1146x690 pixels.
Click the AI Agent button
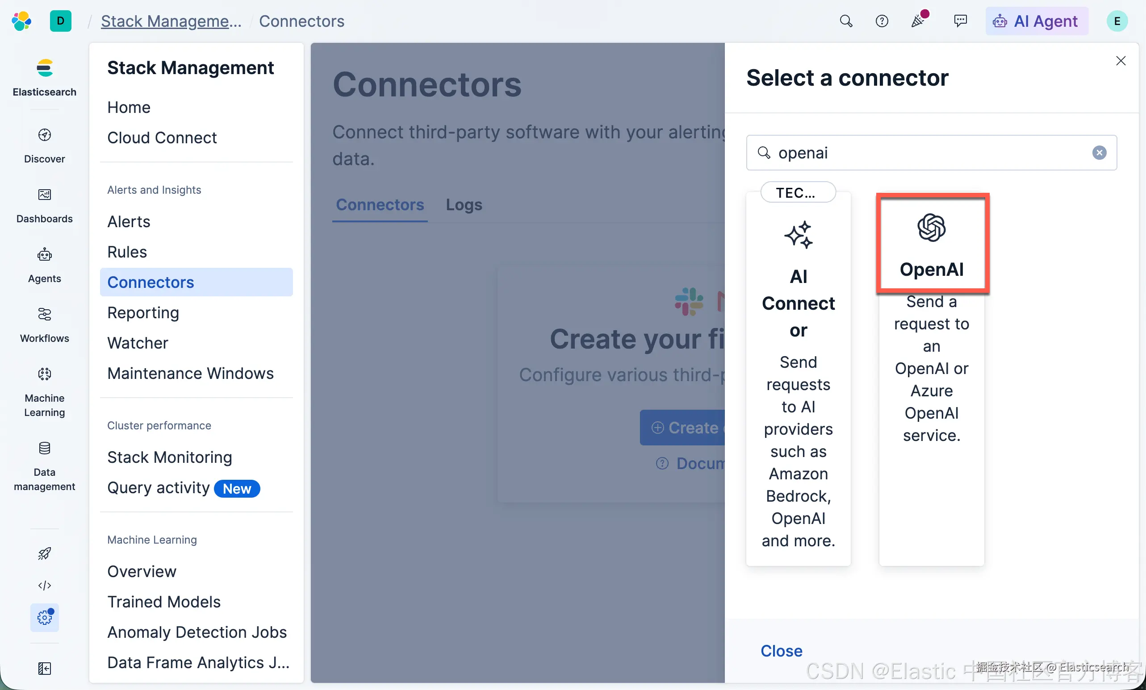pos(1036,21)
